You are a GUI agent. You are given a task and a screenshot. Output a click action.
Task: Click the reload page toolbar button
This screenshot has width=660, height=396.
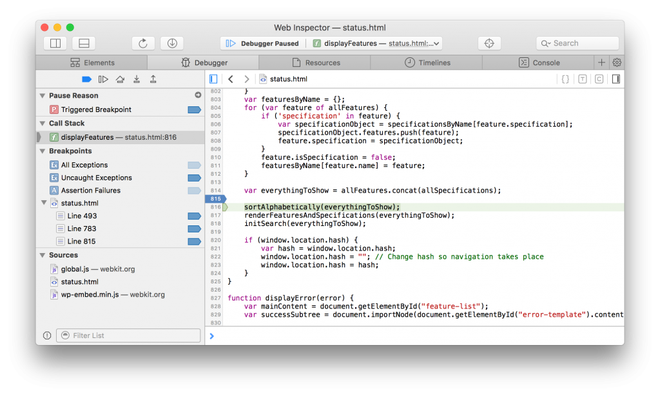143,43
